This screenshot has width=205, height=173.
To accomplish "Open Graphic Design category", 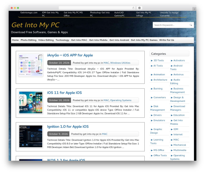I will tap(156, 131).
